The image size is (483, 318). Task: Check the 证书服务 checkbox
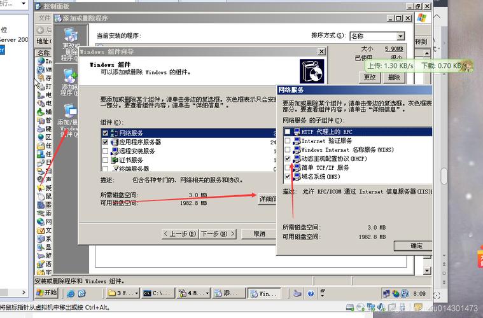click(x=106, y=160)
